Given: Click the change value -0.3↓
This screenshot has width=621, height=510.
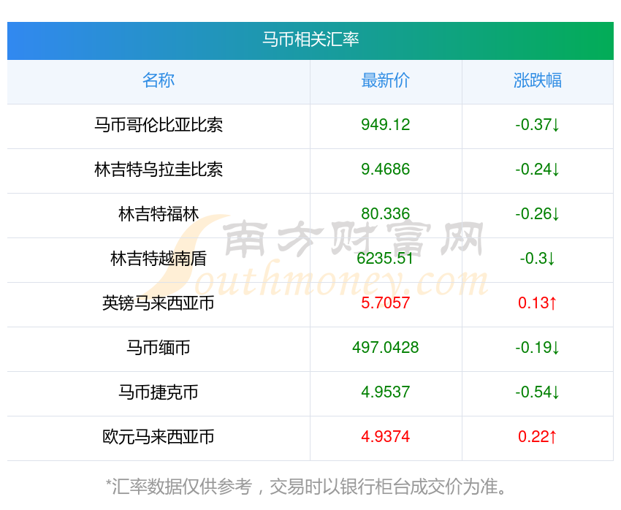Looking at the screenshot, I should click(538, 259).
